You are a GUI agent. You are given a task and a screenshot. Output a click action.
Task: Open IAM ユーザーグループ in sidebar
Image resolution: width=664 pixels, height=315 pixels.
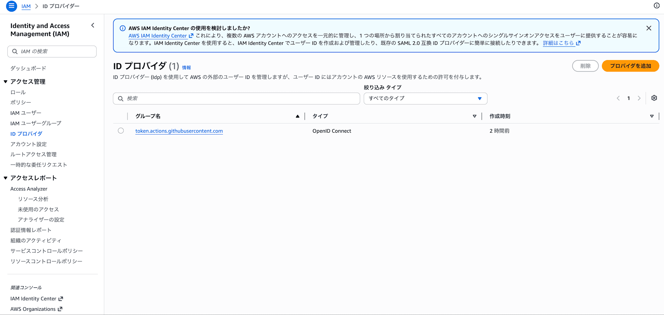click(36, 123)
